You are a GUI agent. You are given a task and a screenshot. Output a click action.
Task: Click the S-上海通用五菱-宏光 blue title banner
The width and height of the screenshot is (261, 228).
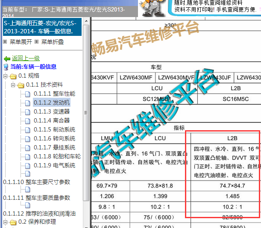tap(42, 27)
